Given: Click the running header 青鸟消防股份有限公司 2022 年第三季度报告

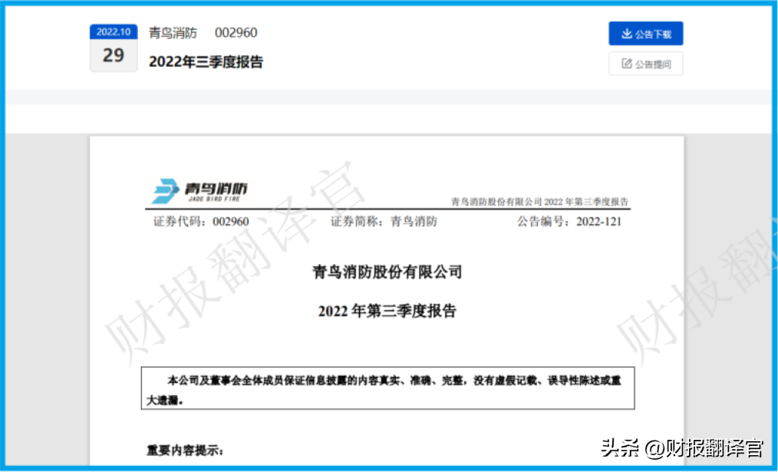Looking at the screenshot, I should (x=539, y=202).
